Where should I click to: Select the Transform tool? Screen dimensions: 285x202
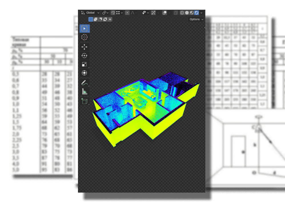point(84,73)
